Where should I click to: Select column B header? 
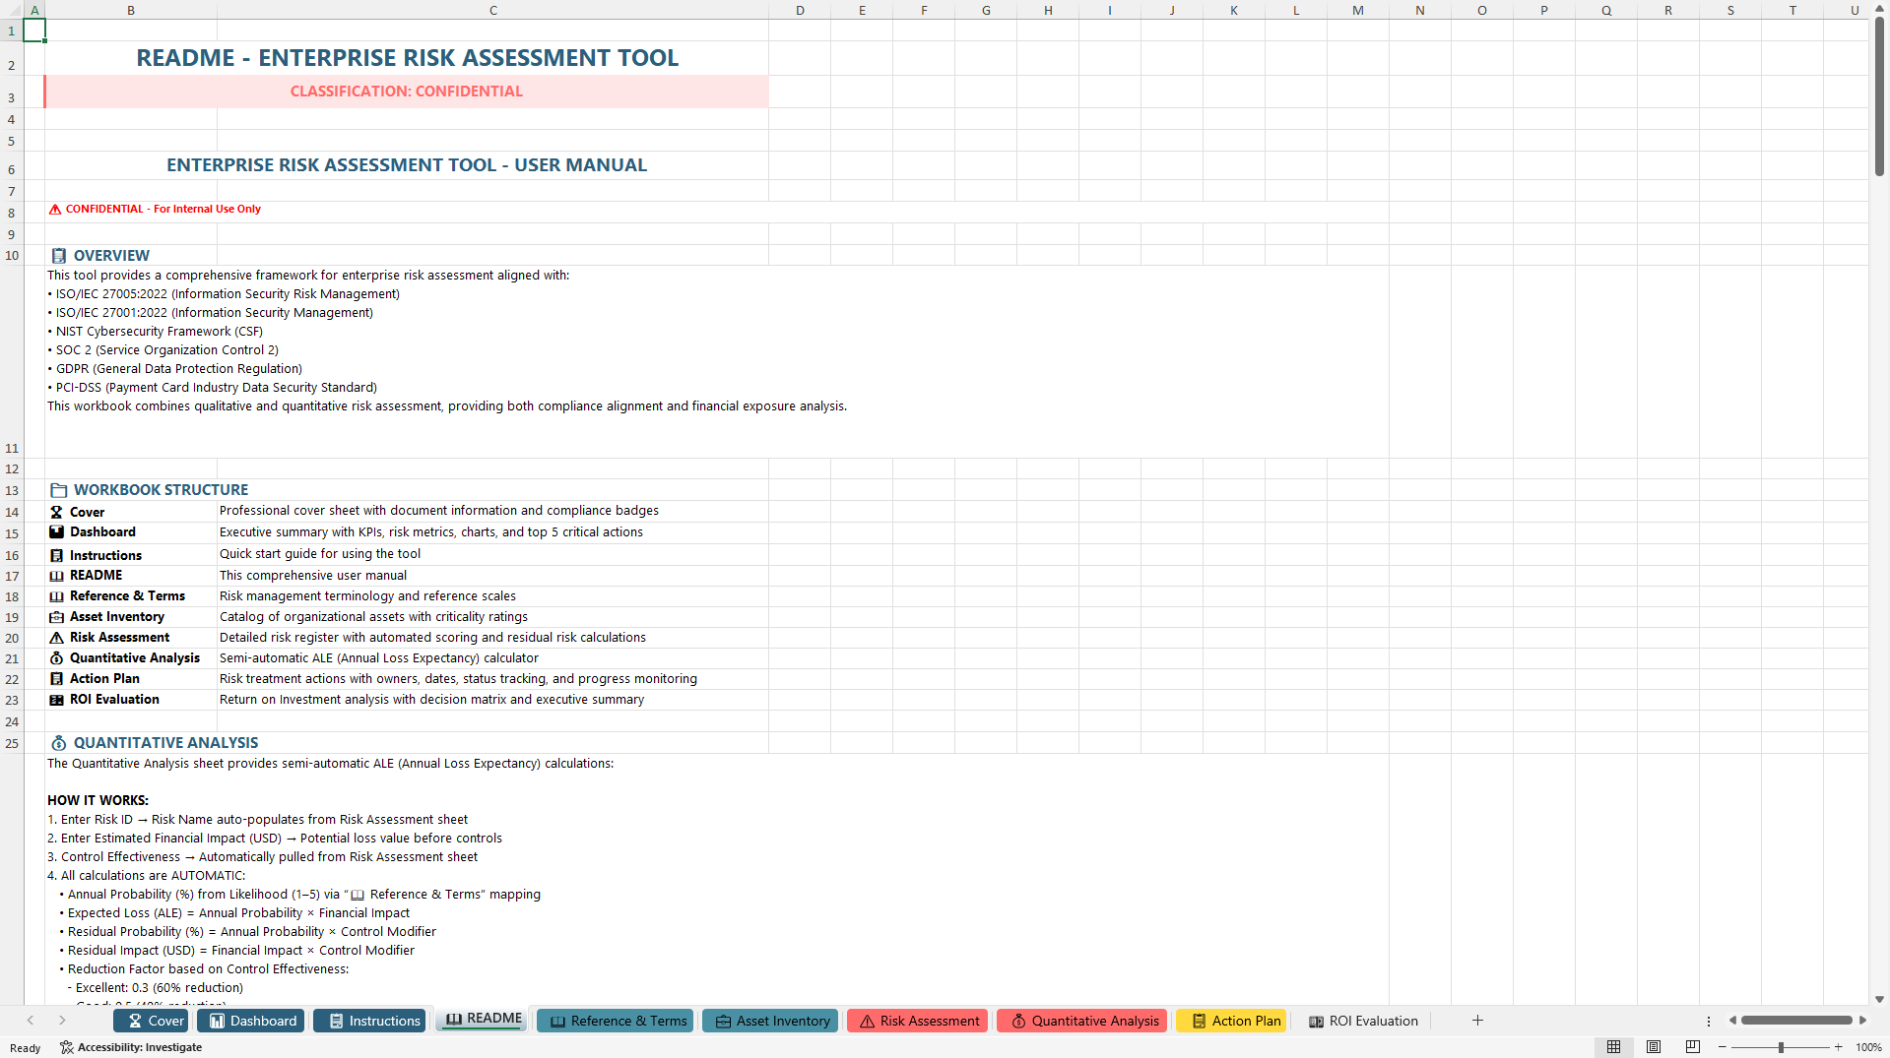coord(131,10)
